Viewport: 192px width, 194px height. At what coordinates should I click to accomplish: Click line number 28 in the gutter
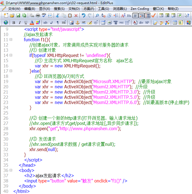pos(6,129)
